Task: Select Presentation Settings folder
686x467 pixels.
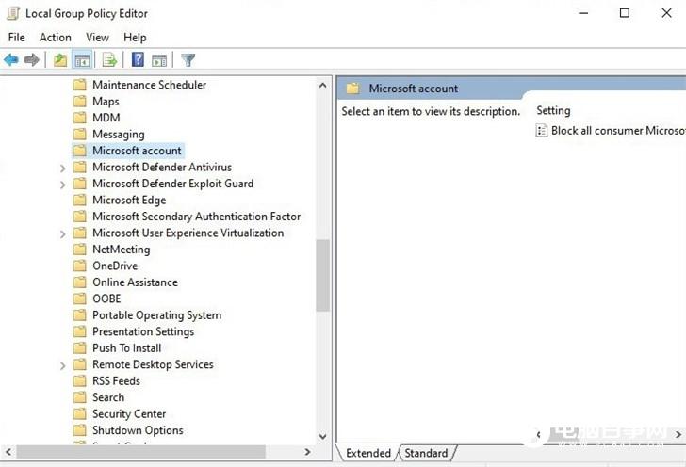Action: [143, 331]
